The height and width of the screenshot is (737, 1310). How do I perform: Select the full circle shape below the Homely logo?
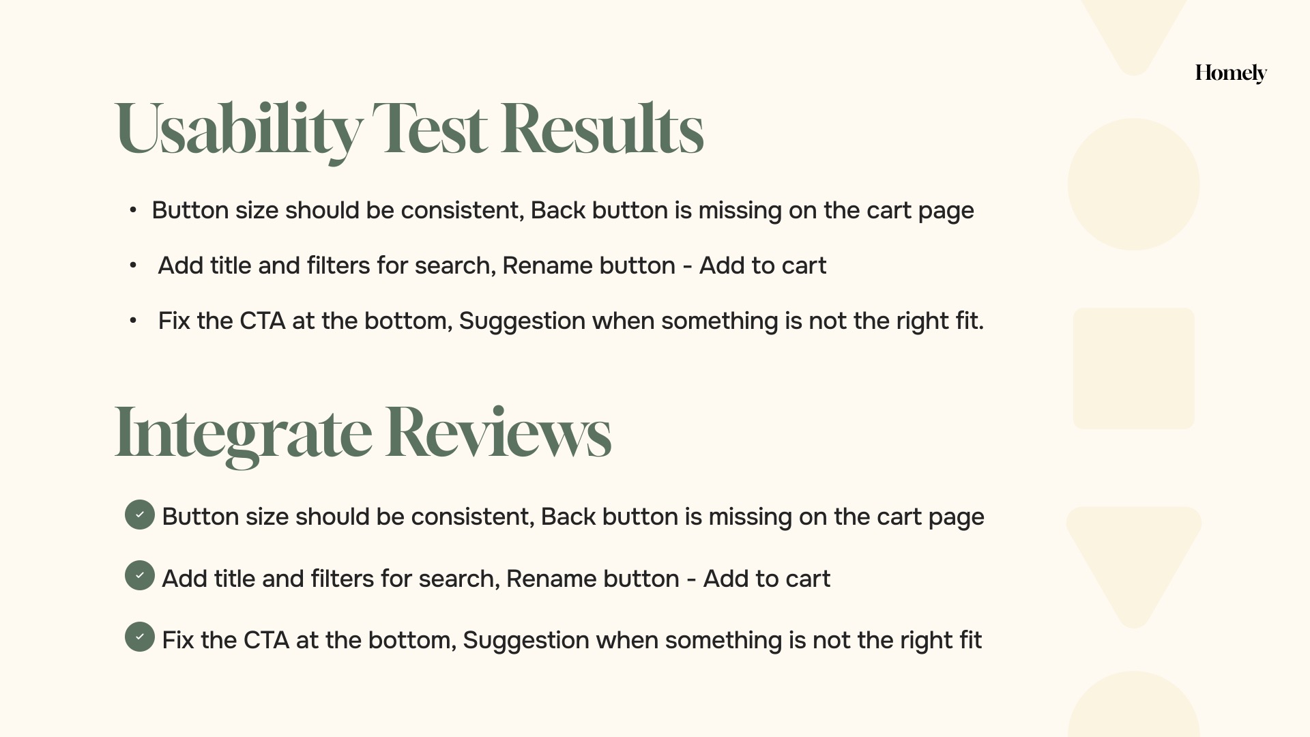click(1133, 184)
